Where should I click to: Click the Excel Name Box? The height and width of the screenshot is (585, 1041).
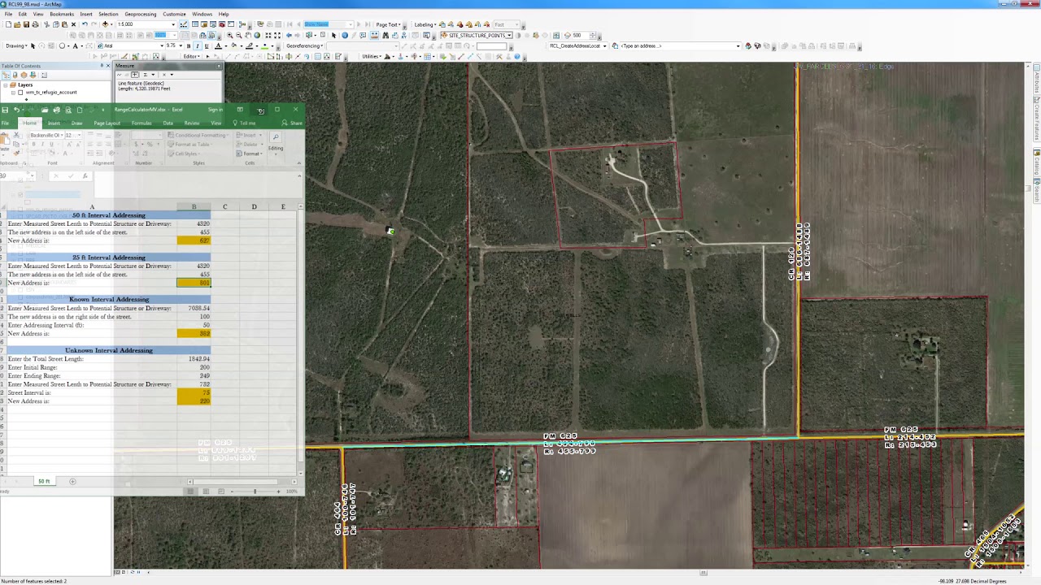click(16, 175)
